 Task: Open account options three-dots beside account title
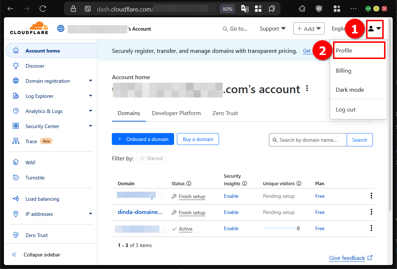coord(307,88)
